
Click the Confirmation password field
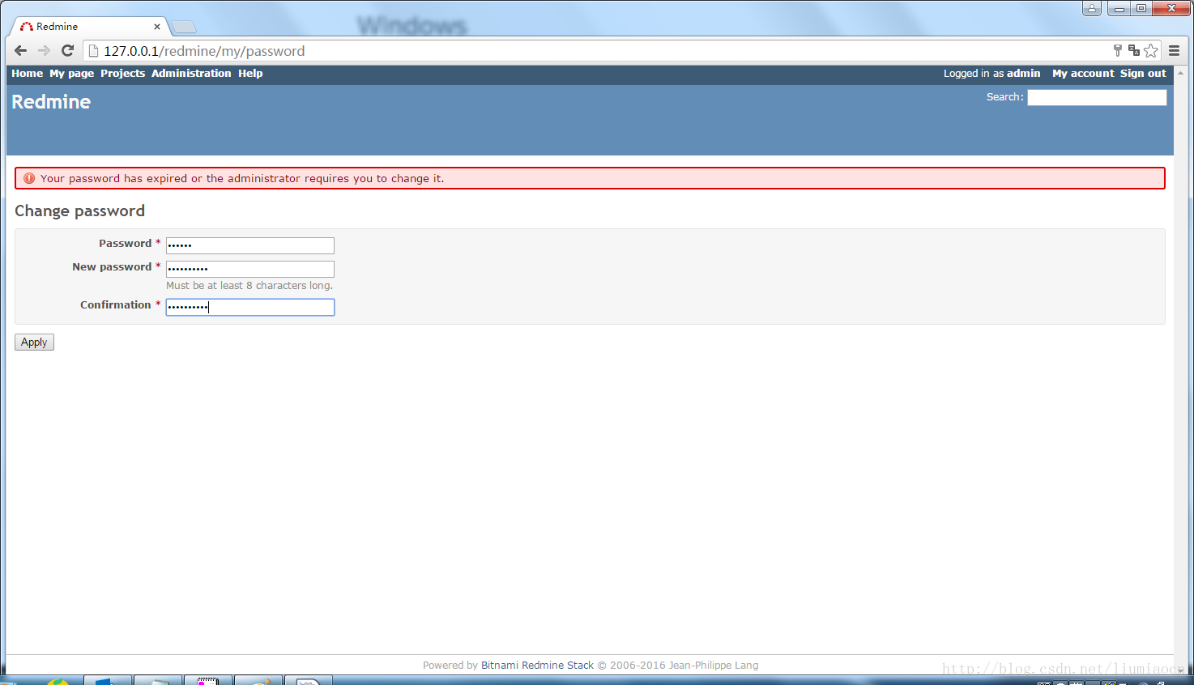click(250, 307)
